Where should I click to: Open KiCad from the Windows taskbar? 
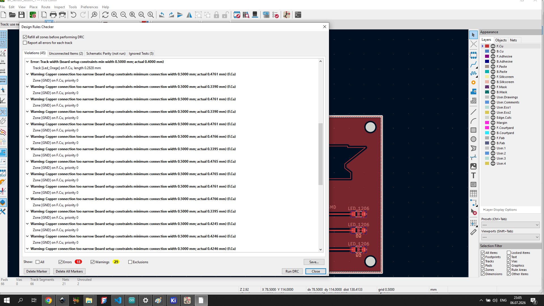pyautogui.click(x=173, y=300)
